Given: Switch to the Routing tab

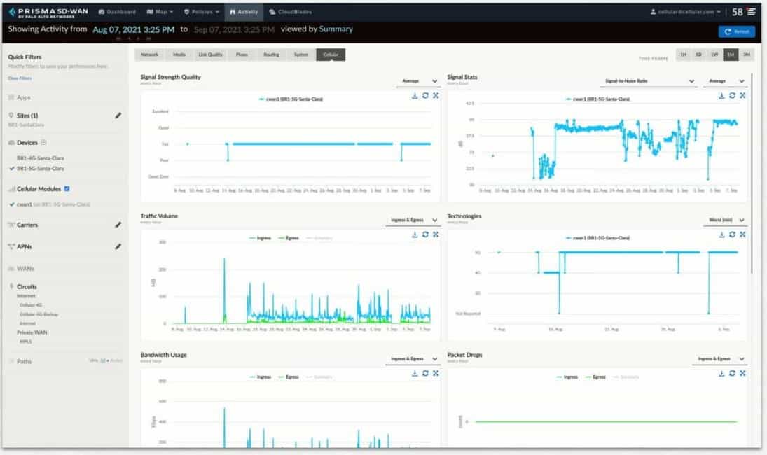Looking at the screenshot, I should [x=271, y=55].
